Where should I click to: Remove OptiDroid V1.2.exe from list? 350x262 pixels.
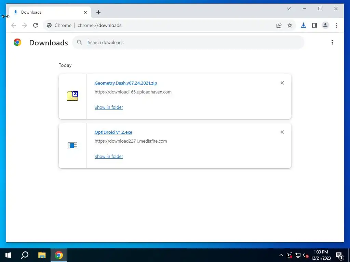pyautogui.click(x=282, y=132)
